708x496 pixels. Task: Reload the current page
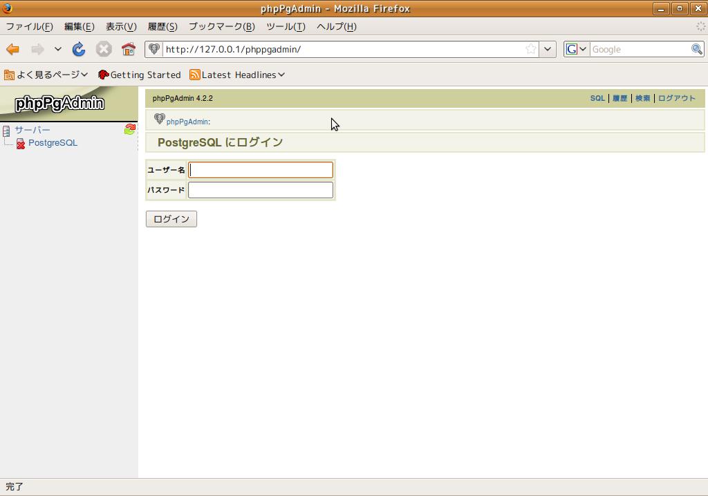(x=79, y=49)
